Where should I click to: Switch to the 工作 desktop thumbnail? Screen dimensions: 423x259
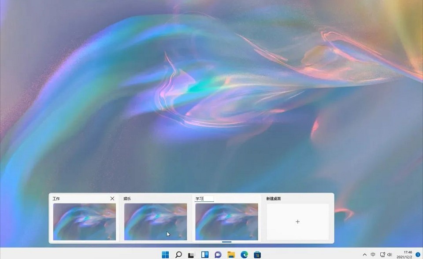coord(85,222)
